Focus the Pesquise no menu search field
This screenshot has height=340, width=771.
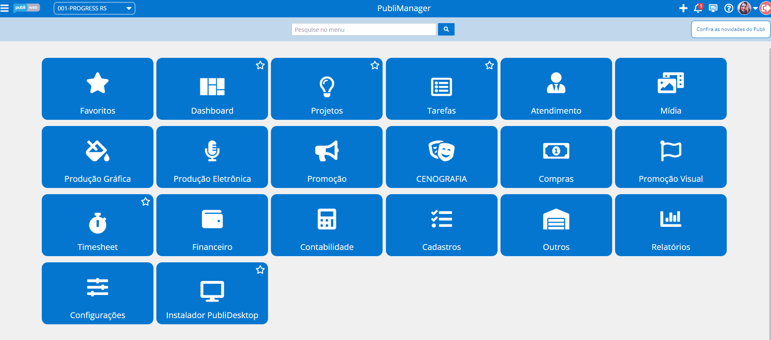click(364, 29)
